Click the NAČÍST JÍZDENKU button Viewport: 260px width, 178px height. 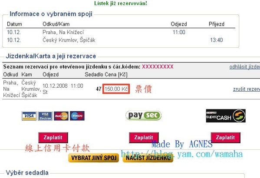(148, 158)
